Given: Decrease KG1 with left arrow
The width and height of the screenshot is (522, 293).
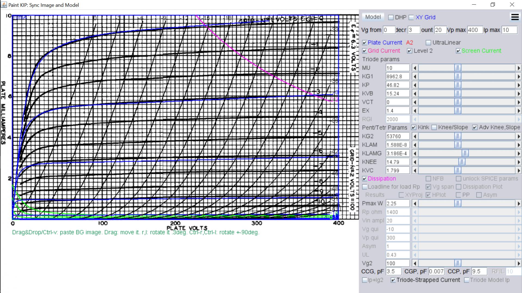Looking at the screenshot, I should click(x=415, y=77).
